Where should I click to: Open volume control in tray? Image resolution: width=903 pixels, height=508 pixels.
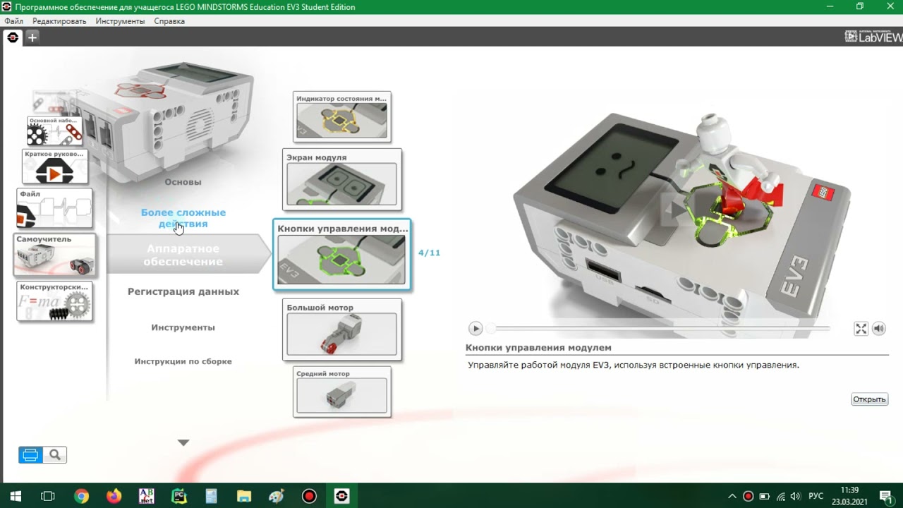(796, 496)
